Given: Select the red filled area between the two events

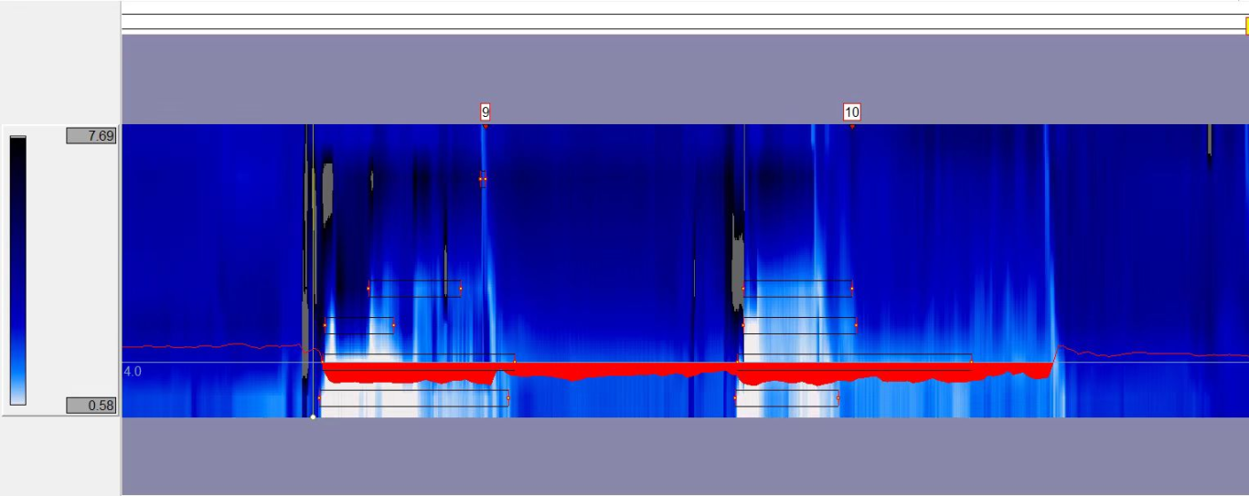Looking at the screenshot, I should [622, 369].
